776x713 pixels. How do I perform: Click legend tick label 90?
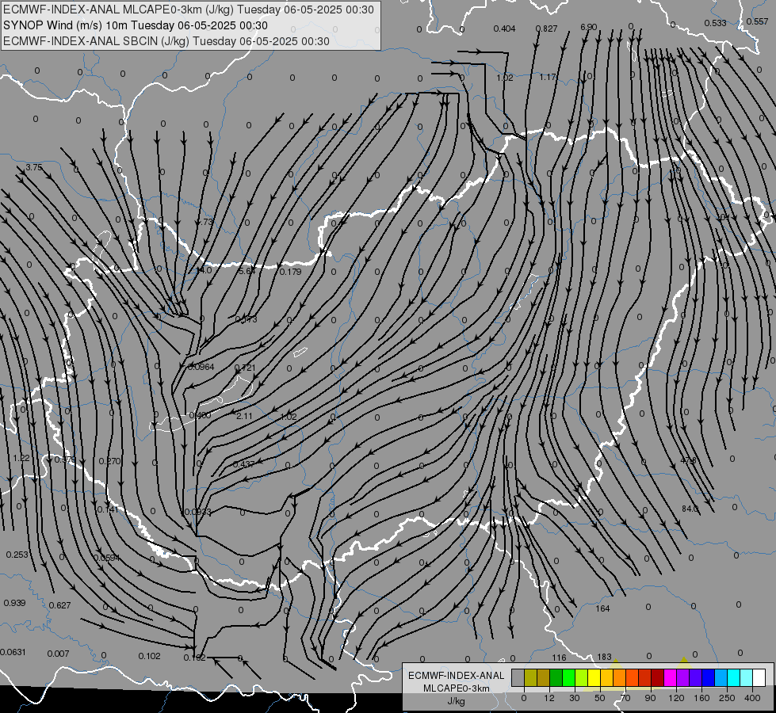[x=651, y=698]
